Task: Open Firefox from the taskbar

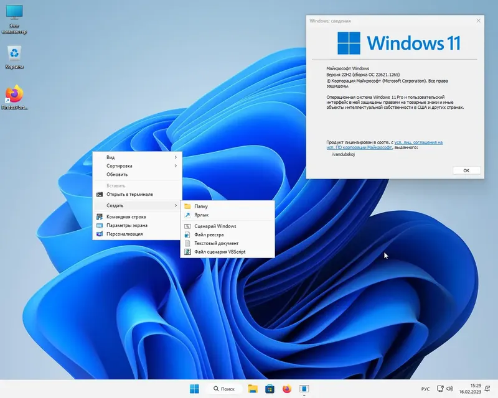Action: [286, 389]
